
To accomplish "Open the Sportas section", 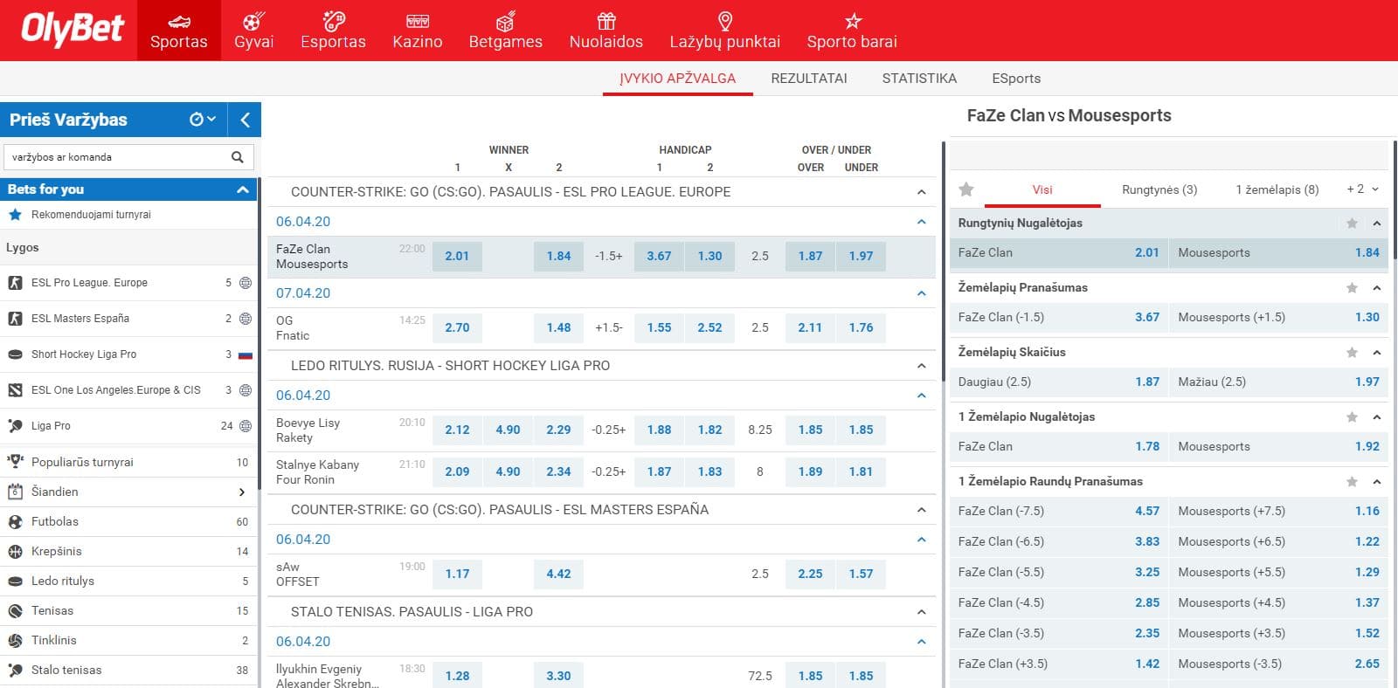I will [x=179, y=31].
